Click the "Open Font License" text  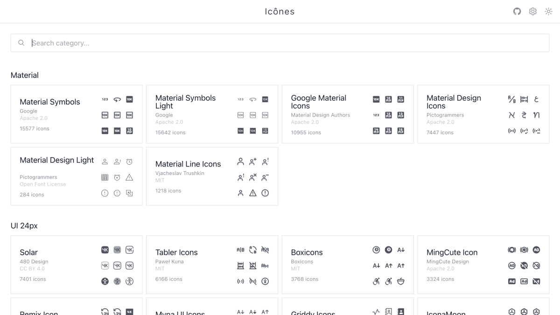[43, 184]
